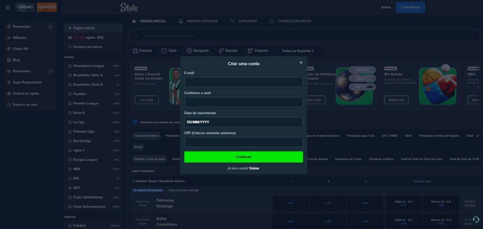Image resolution: width=483 pixels, height=229 pixels.
Task: Click the search bar magnifier icon
Action: (136, 36)
